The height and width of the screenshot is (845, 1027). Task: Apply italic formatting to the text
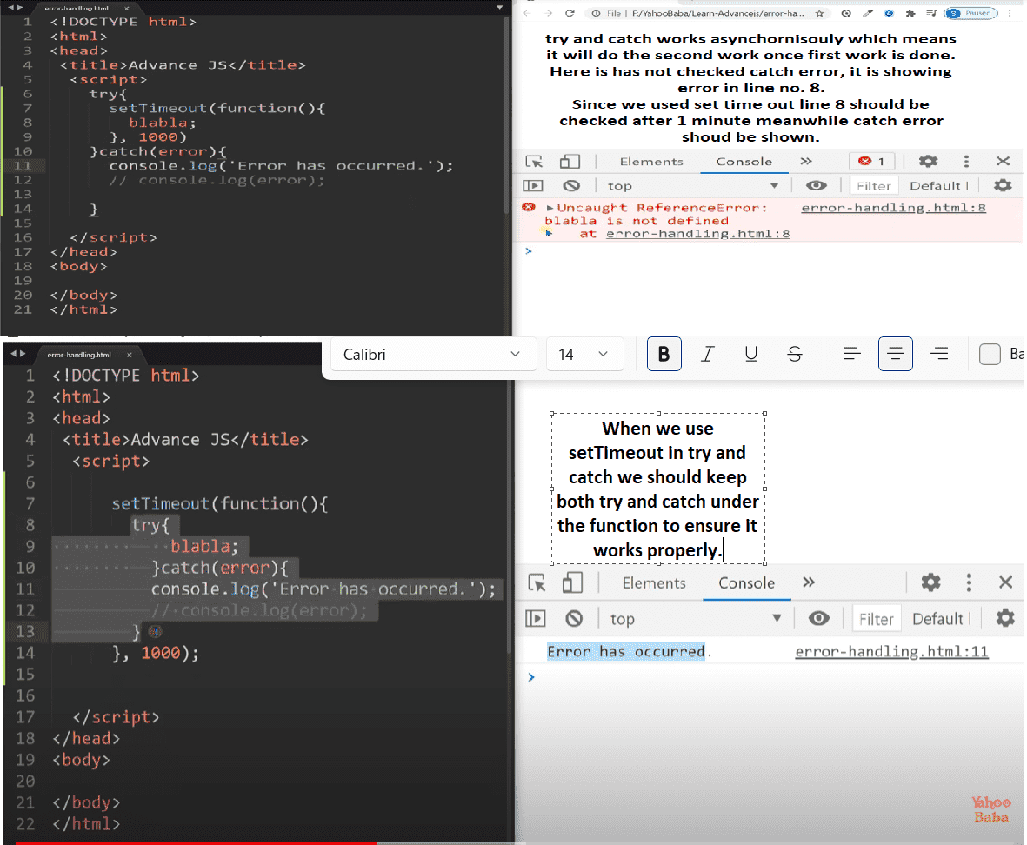coord(708,355)
